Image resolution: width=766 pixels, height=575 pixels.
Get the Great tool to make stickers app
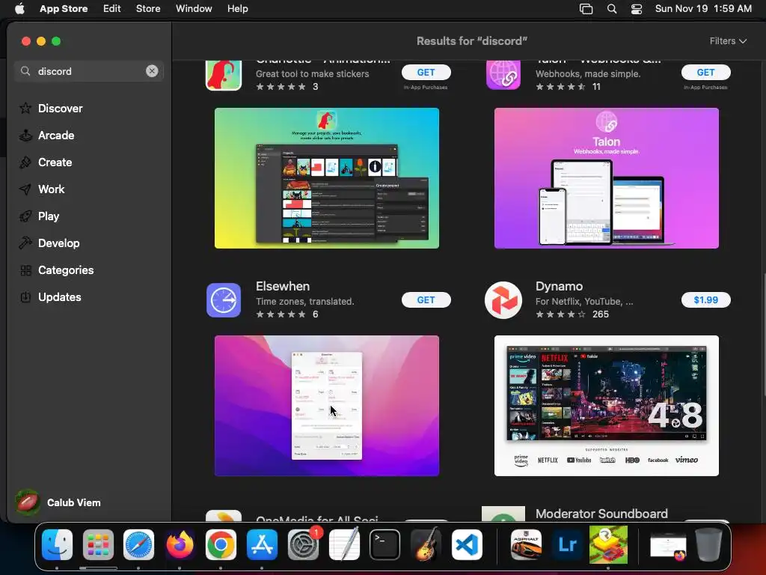(x=426, y=73)
